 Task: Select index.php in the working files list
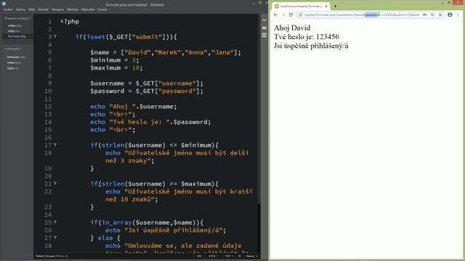[15, 26]
